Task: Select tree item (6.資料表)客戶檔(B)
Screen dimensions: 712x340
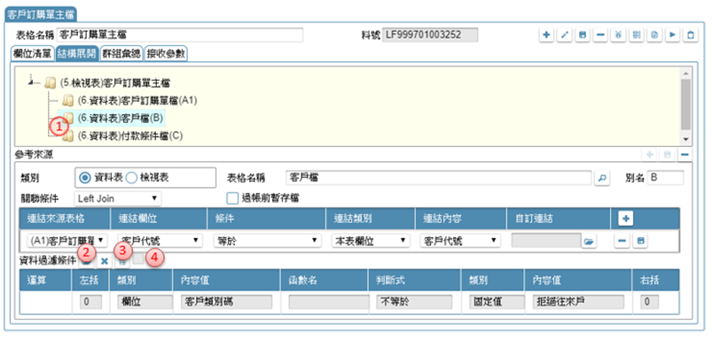Action: click(121, 118)
